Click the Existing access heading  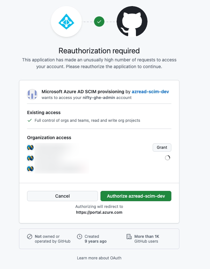(44, 112)
